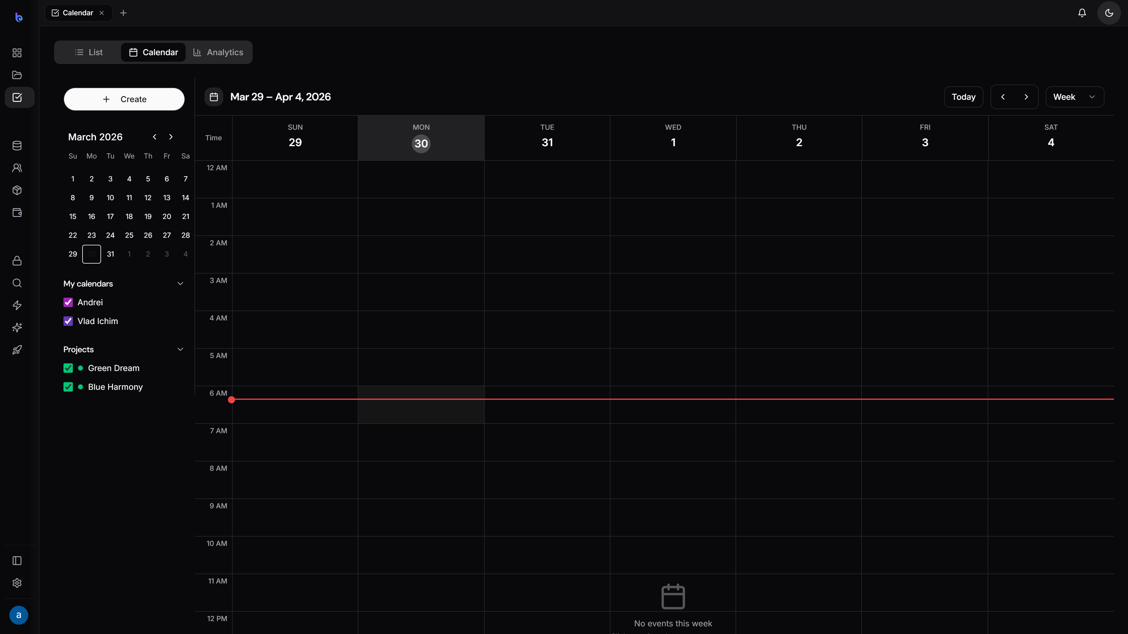Open the lock icon in sidebar

tap(17, 261)
